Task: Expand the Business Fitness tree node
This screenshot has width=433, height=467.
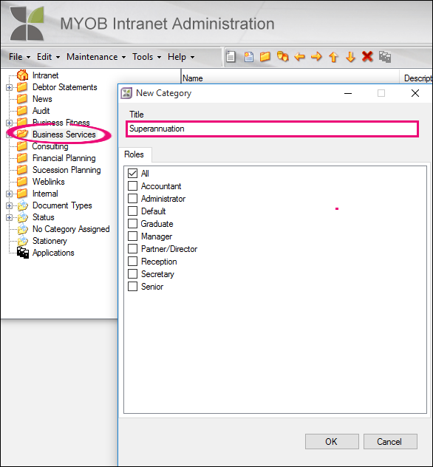Action: [x=9, y=123]
